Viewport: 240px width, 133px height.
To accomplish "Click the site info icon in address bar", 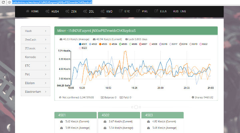I will coord(9,2).
